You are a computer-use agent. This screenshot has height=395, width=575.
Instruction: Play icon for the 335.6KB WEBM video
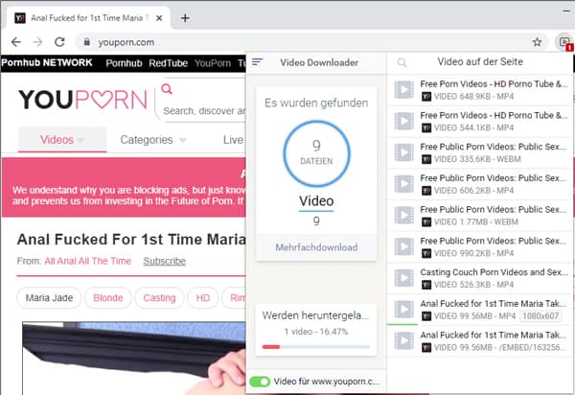pyautogui.click(x=404, y=152)
